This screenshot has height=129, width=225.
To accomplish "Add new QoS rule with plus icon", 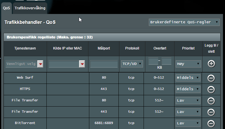I will click(x=211, y=64).
